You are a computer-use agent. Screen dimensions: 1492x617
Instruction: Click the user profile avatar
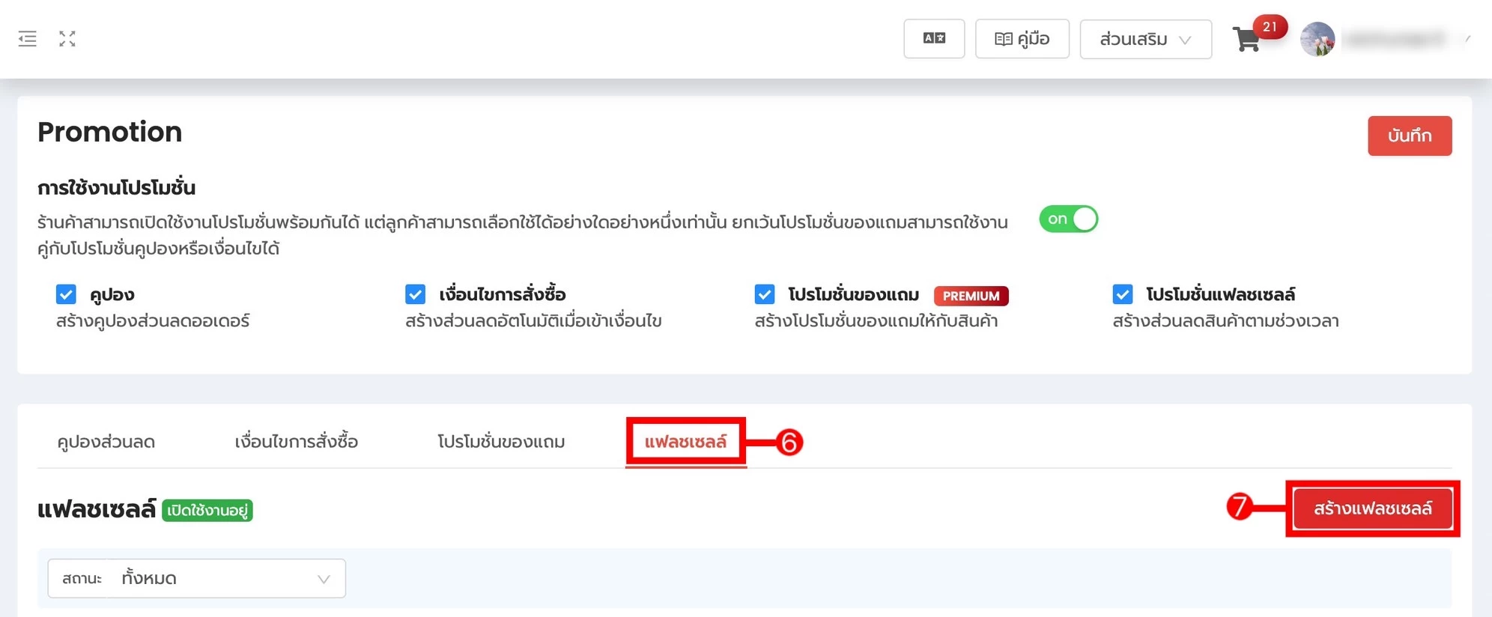(x=1317, y=40)
